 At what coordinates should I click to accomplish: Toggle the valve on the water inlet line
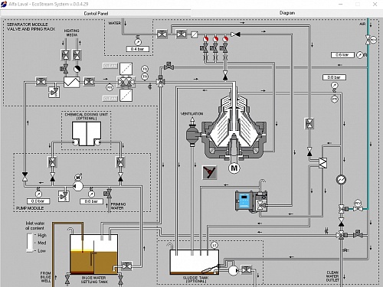tap(162, 34)
